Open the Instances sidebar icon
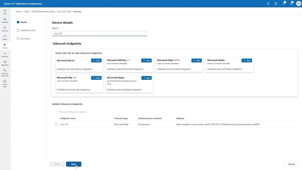 pos(5,20)
